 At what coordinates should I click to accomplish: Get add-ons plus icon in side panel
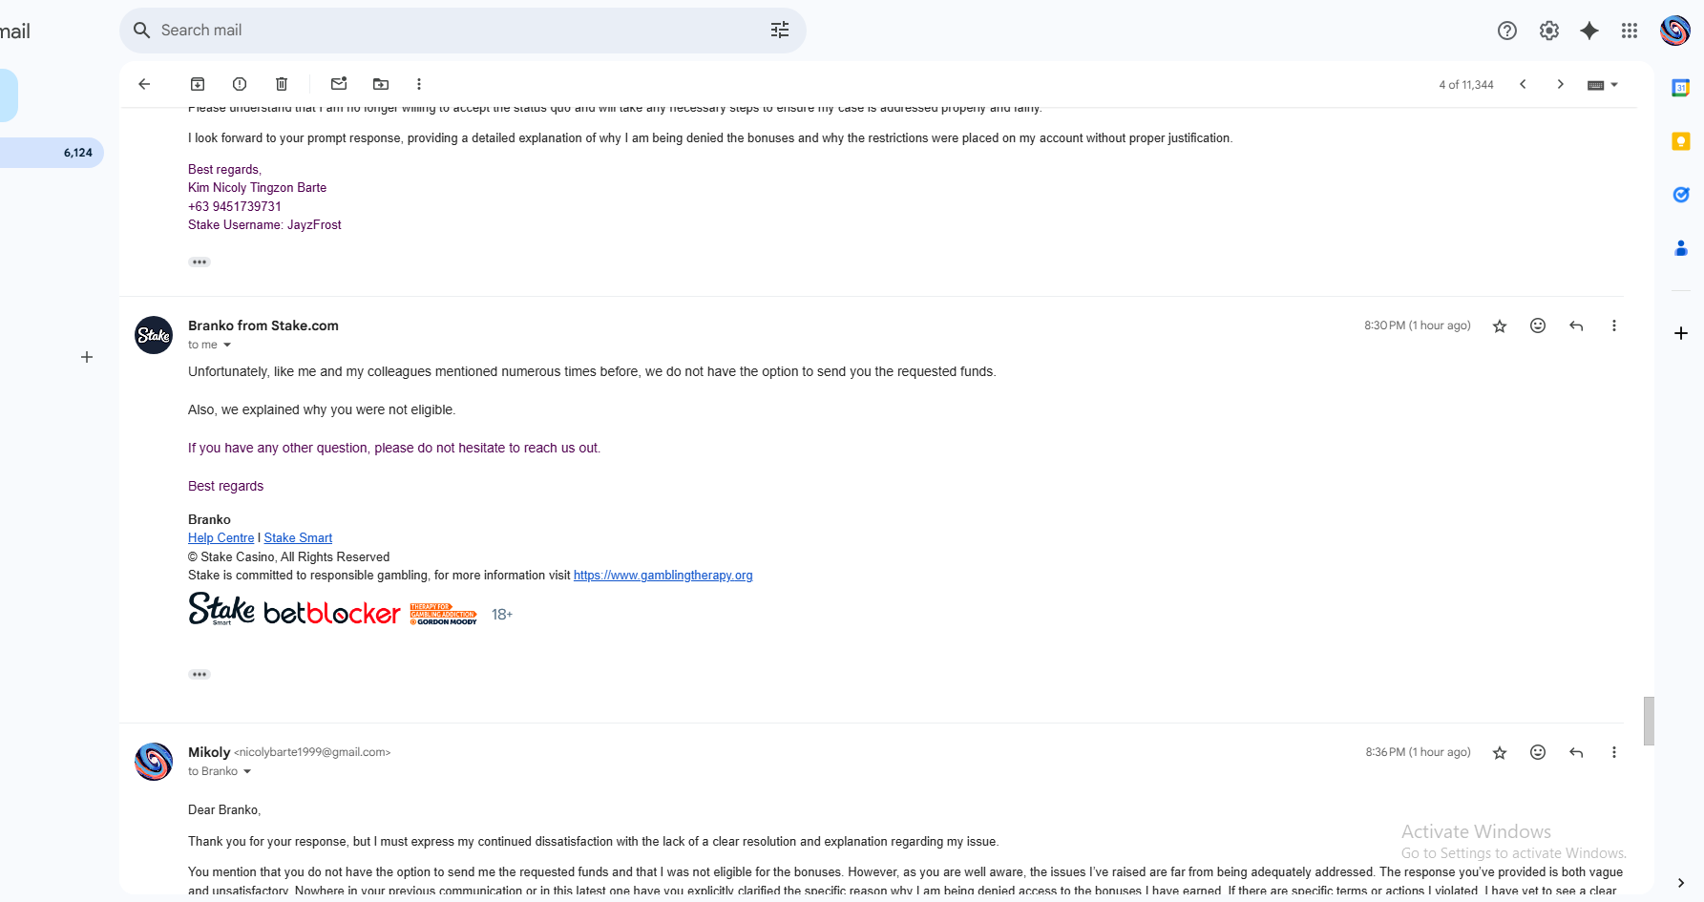[1681, 333]
